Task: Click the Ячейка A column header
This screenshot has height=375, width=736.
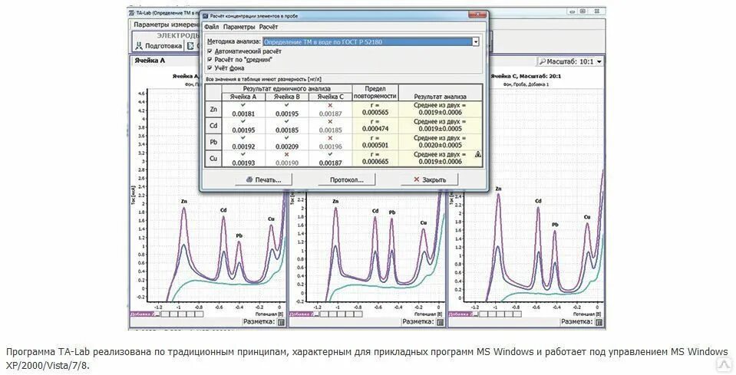Action: [x=243, y=97]
